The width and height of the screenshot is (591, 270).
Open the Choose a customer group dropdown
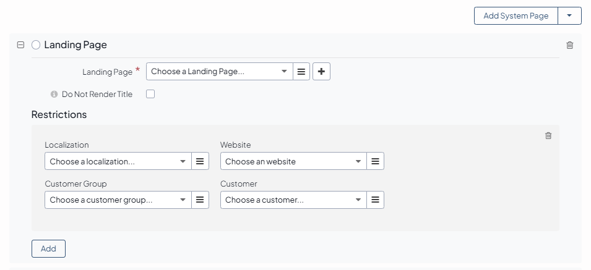118,200
